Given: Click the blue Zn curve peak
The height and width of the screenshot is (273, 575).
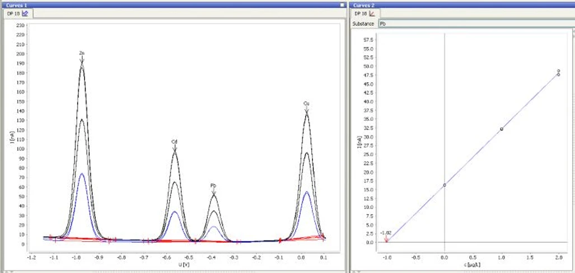Looking at the screenshot, I should coord(82,173).
